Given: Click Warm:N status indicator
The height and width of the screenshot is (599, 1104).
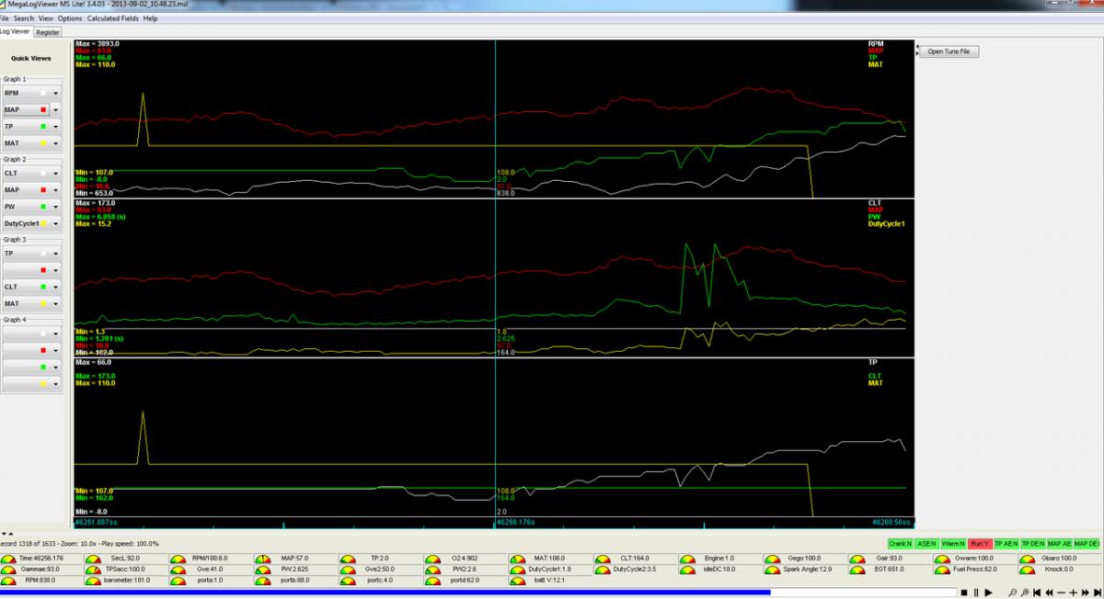Looking at the screenshot, I should point(953,544).
